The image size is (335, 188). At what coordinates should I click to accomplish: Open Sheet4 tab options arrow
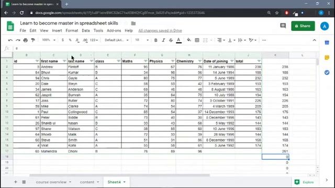[x=125, y=182]
